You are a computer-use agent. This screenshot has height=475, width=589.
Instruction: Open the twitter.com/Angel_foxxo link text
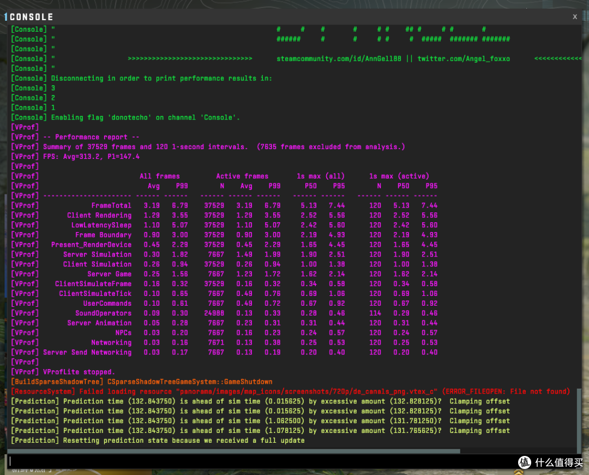[464, 58]
